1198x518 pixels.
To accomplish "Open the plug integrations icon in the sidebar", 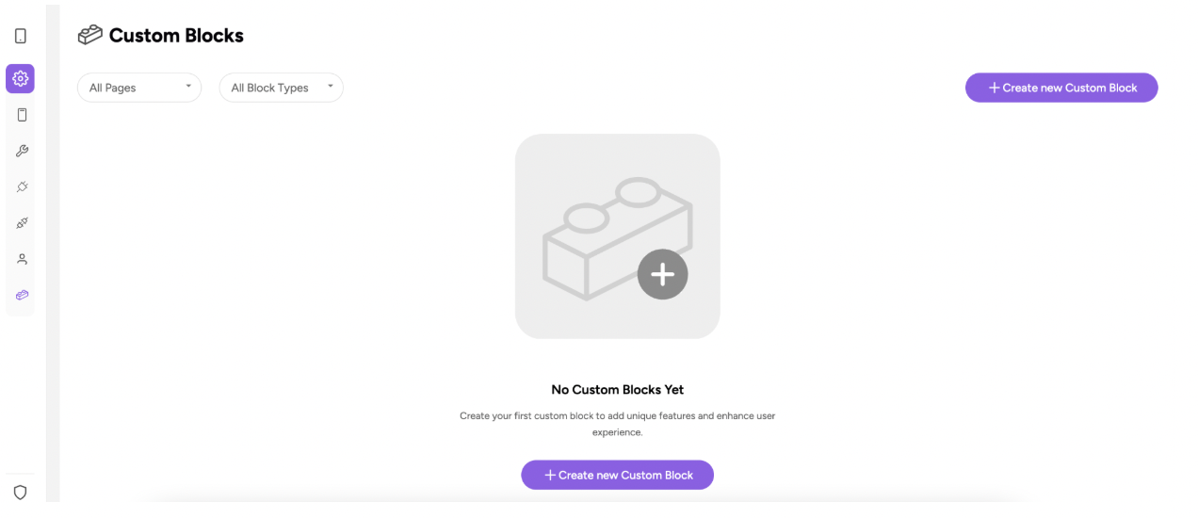I will [x=22, y=186].
